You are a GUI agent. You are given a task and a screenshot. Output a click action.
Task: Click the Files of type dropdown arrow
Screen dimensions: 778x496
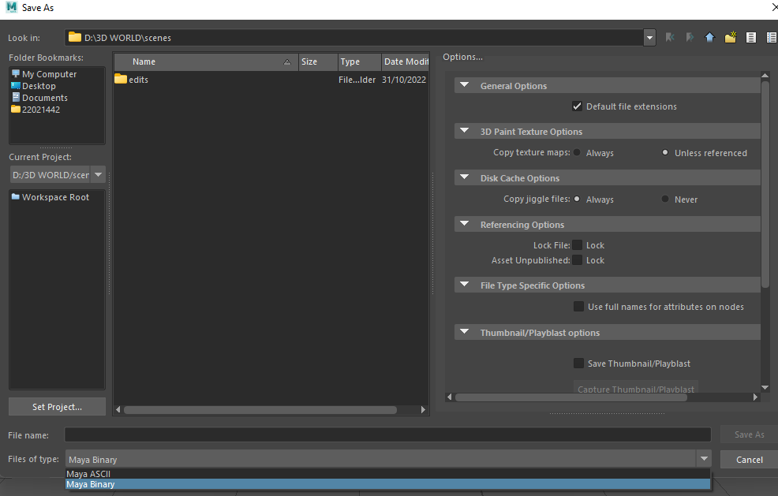[x=704, y=459]
